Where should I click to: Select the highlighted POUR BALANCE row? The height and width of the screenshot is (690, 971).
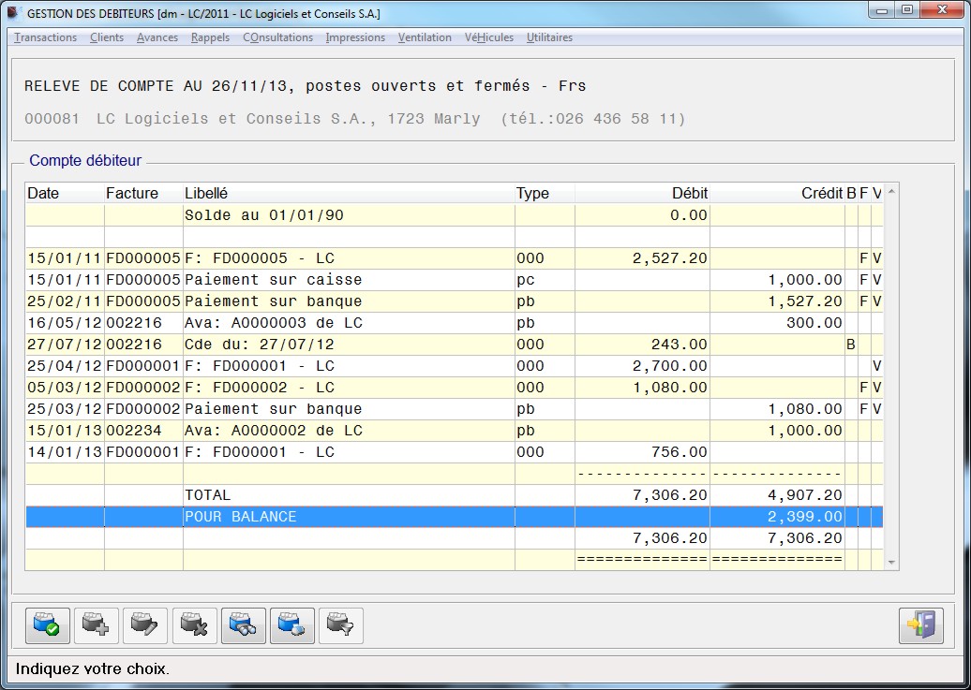454,517
